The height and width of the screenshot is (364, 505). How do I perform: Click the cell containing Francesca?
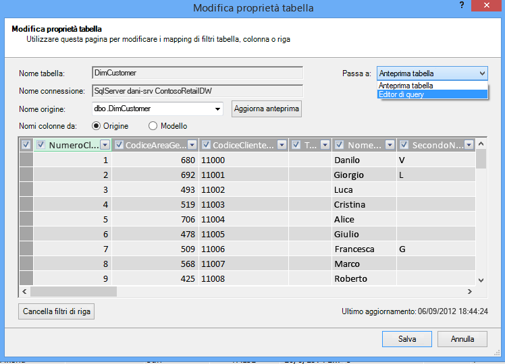coord(364,249)
